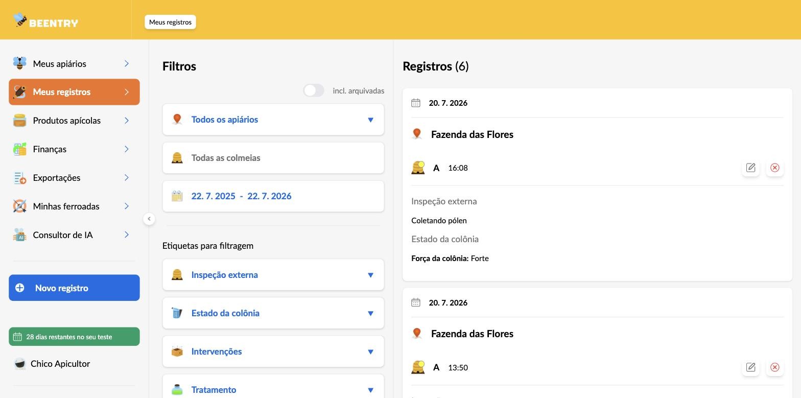This screenshot has width=801, height=398.
Task: Click the hive icon of the 16:08 record
Action: [418, 168]
